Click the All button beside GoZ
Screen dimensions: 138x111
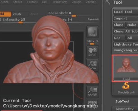(132, 38)
